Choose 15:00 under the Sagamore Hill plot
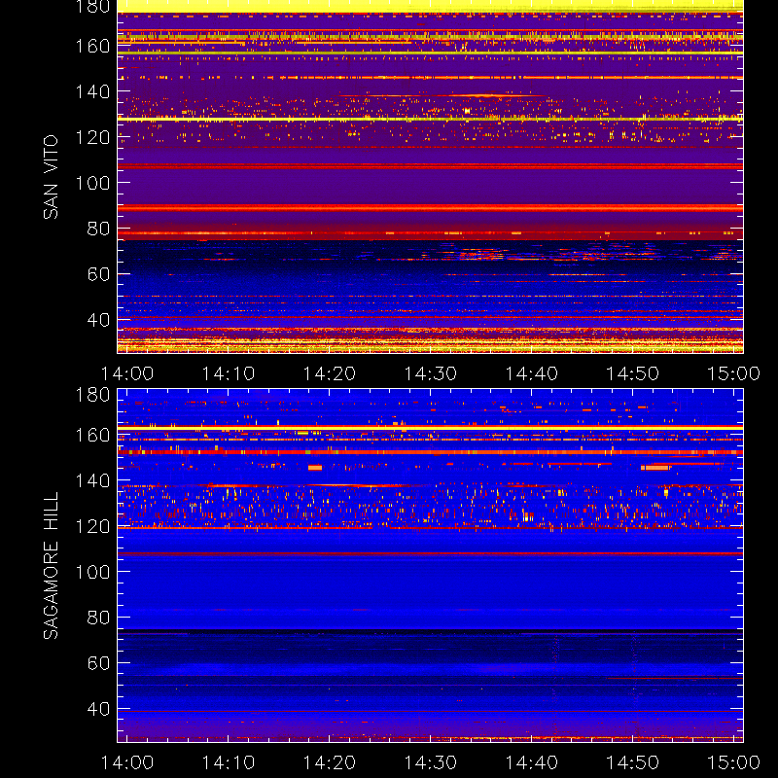The image size is (778, 778). tap(733, 762)
